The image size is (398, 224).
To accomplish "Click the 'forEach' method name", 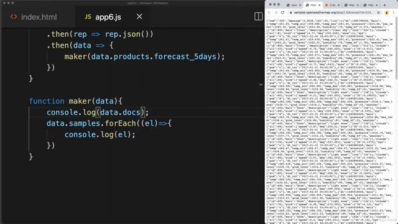I will pos(120,123).
